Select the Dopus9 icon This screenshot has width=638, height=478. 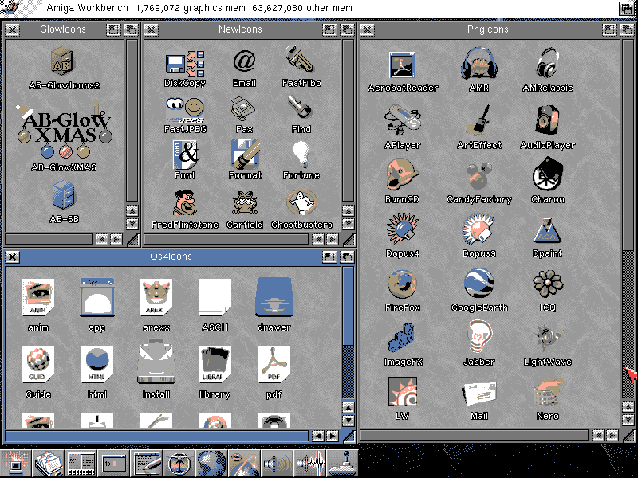tap(479, 229)
